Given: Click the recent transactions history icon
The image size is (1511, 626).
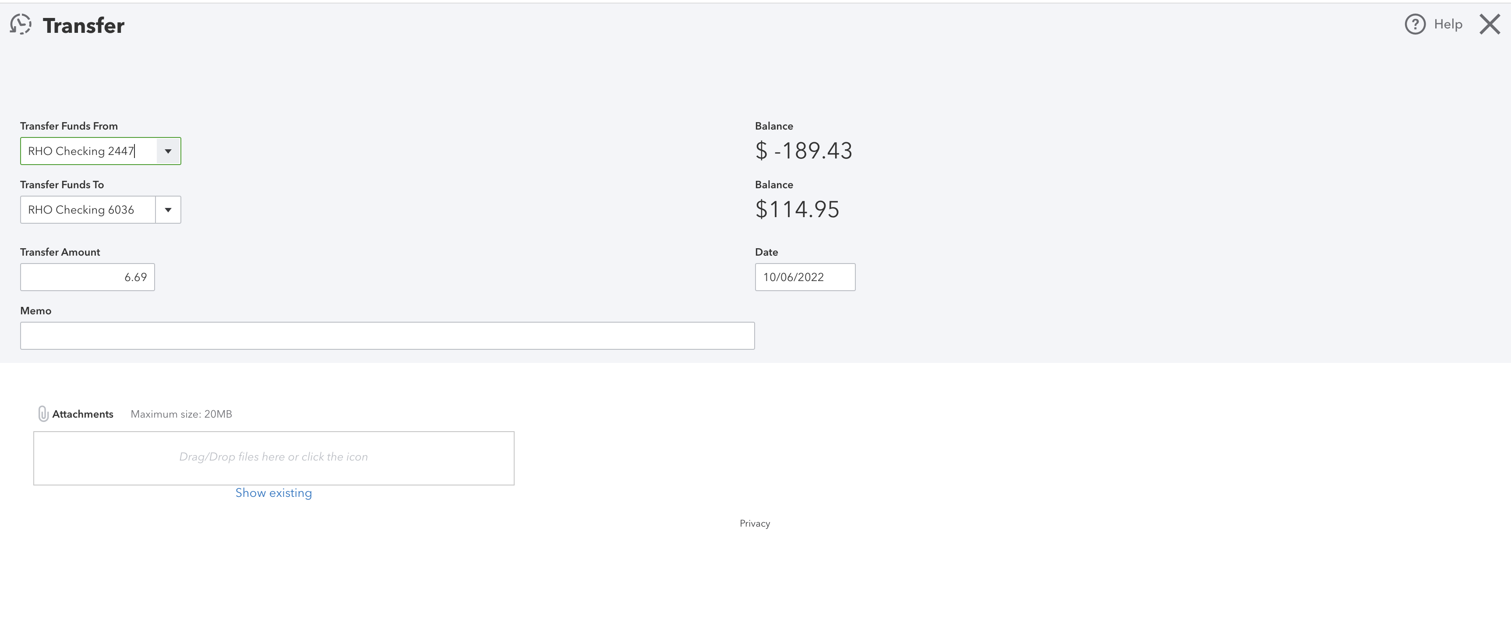Looking at the screenshot, I should pos(21,25).
